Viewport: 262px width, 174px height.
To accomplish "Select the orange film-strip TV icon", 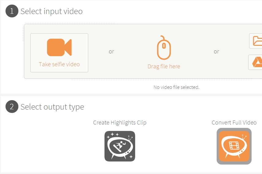I will click(234, 146).
